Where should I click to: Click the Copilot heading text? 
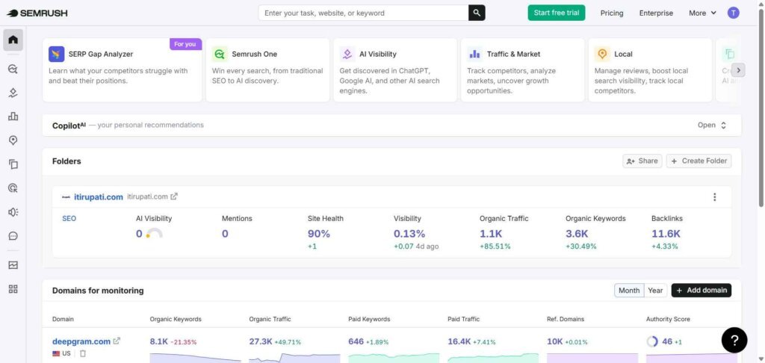click(x=69, y=125)
